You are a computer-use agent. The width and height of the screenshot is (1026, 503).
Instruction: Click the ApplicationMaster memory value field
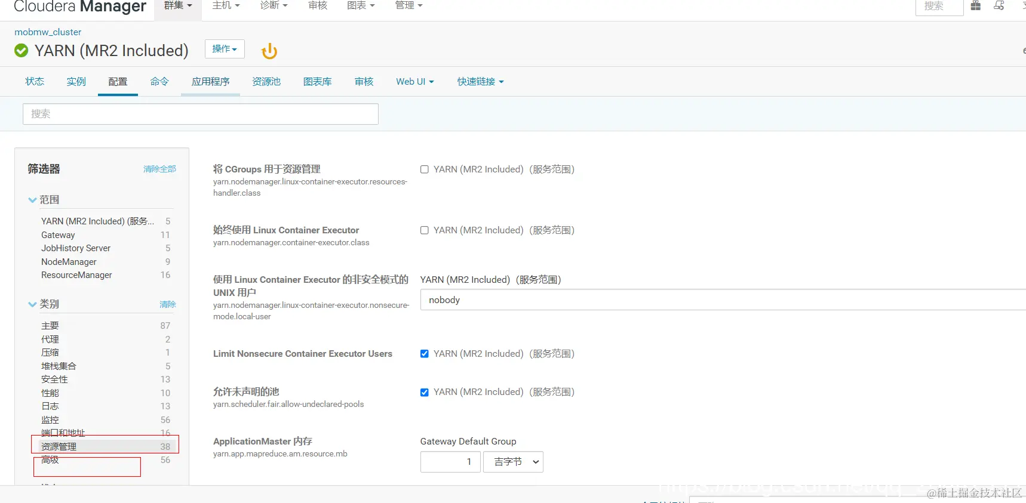450,462
